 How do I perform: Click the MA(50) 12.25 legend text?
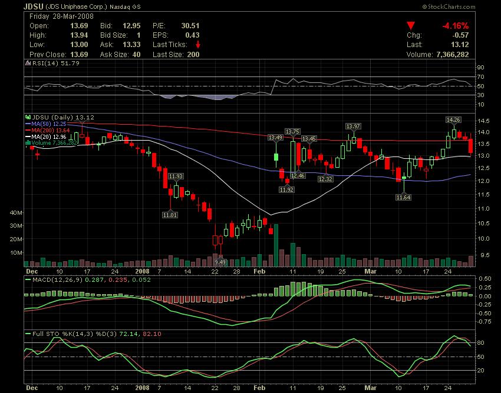49,124
